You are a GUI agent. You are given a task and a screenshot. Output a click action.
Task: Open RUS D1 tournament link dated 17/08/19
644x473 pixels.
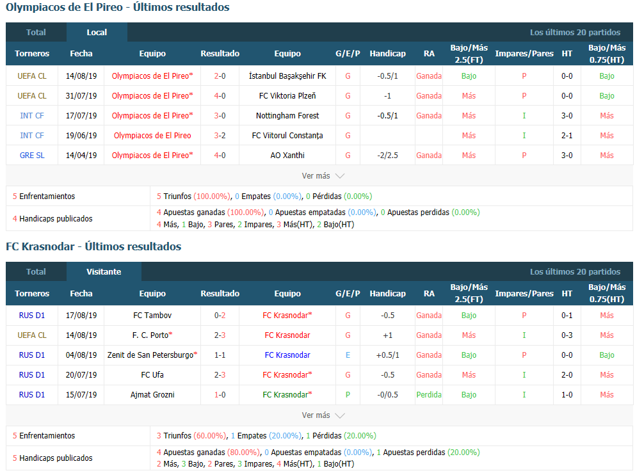pyautogui.click(x=32, y=316)
